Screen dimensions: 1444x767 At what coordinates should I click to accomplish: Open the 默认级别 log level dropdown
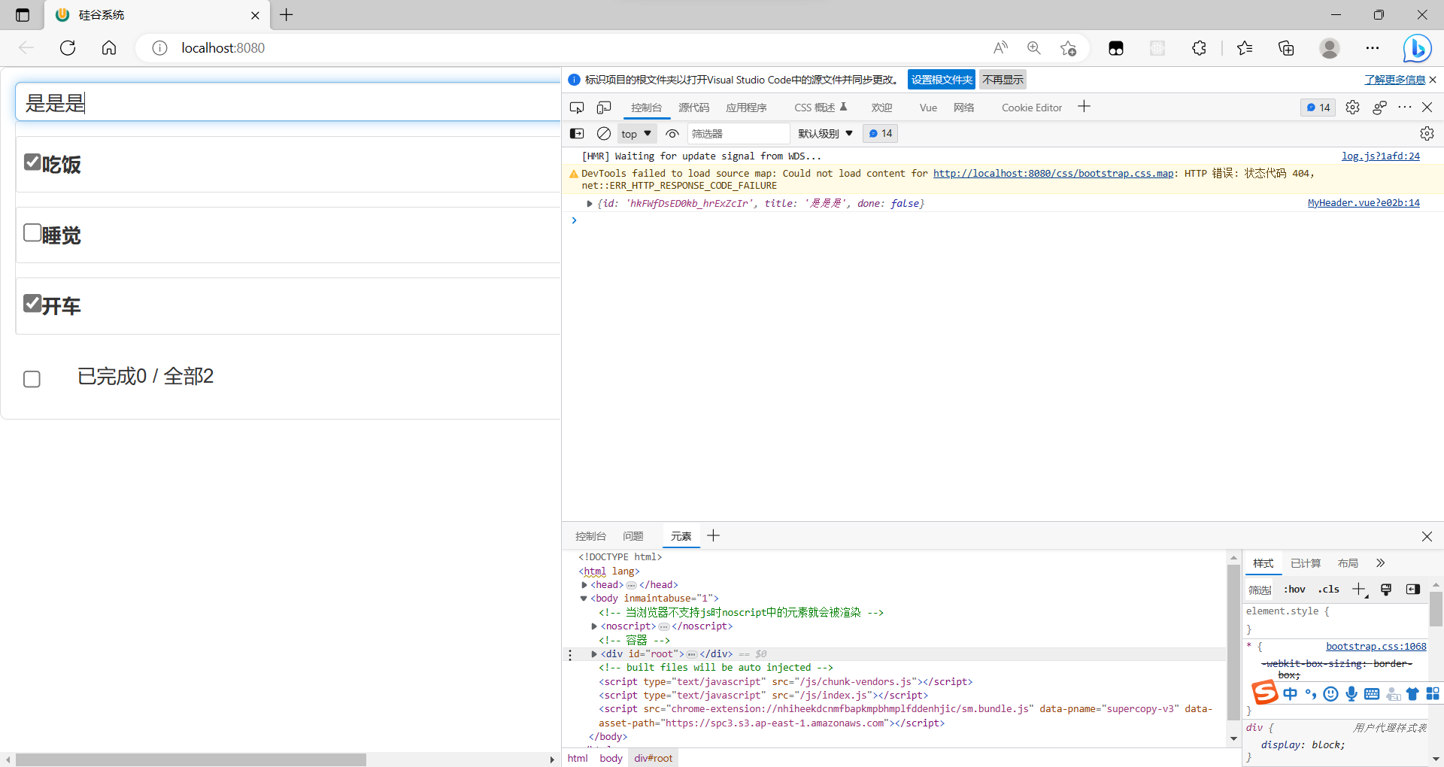tap(825, 133)
